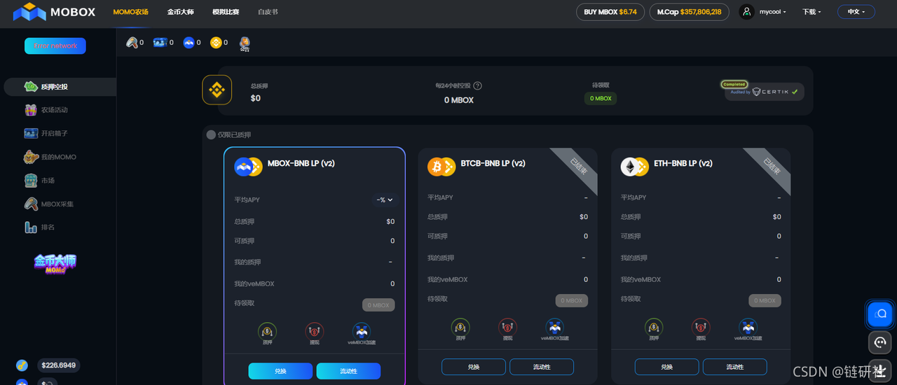Click the red withdraw icon in MBOX-BNB LP card
This screenshot has width=897, height=385.
[314, 333]
